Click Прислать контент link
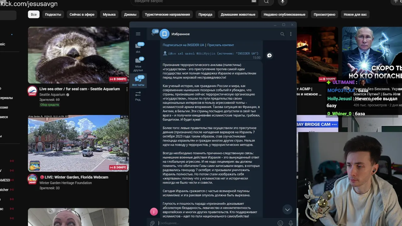 click(220, 45)
